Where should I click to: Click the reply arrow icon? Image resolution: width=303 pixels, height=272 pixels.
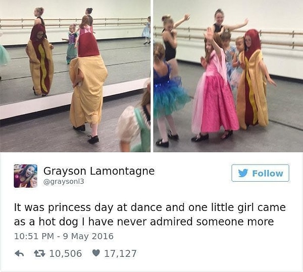click(19, 253)
